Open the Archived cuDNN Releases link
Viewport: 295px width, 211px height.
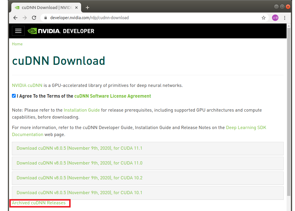[39, 203]
